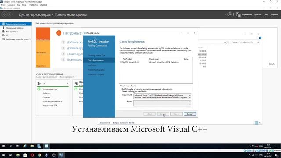This screenshot has width=281, height=158.
Task: Click the scroll-down arrow in the Requirement box
Action: pos(190,97)
